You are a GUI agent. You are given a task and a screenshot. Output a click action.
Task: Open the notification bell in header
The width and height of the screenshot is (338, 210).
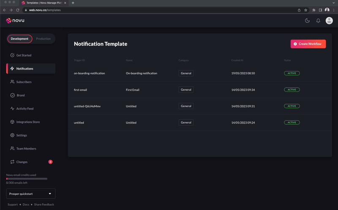click(x=318, y=21)
